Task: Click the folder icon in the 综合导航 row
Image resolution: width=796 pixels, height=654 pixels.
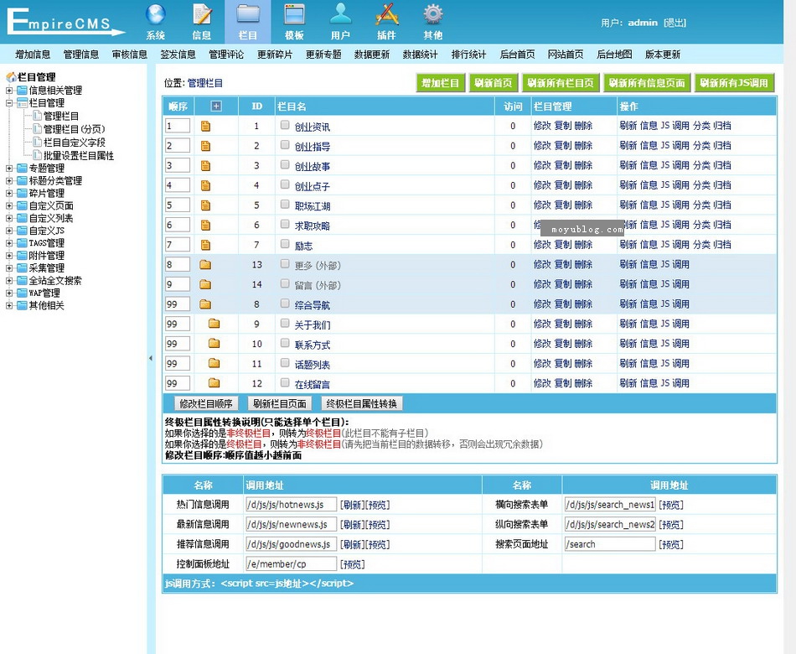Action: 205,304
